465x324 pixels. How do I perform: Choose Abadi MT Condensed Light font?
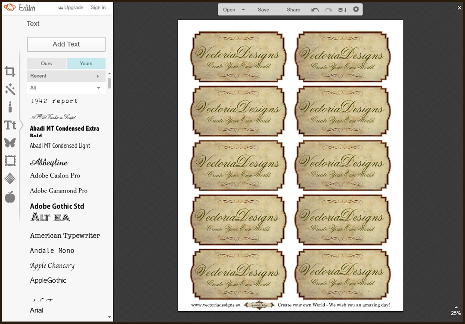(x=60, y=146)
